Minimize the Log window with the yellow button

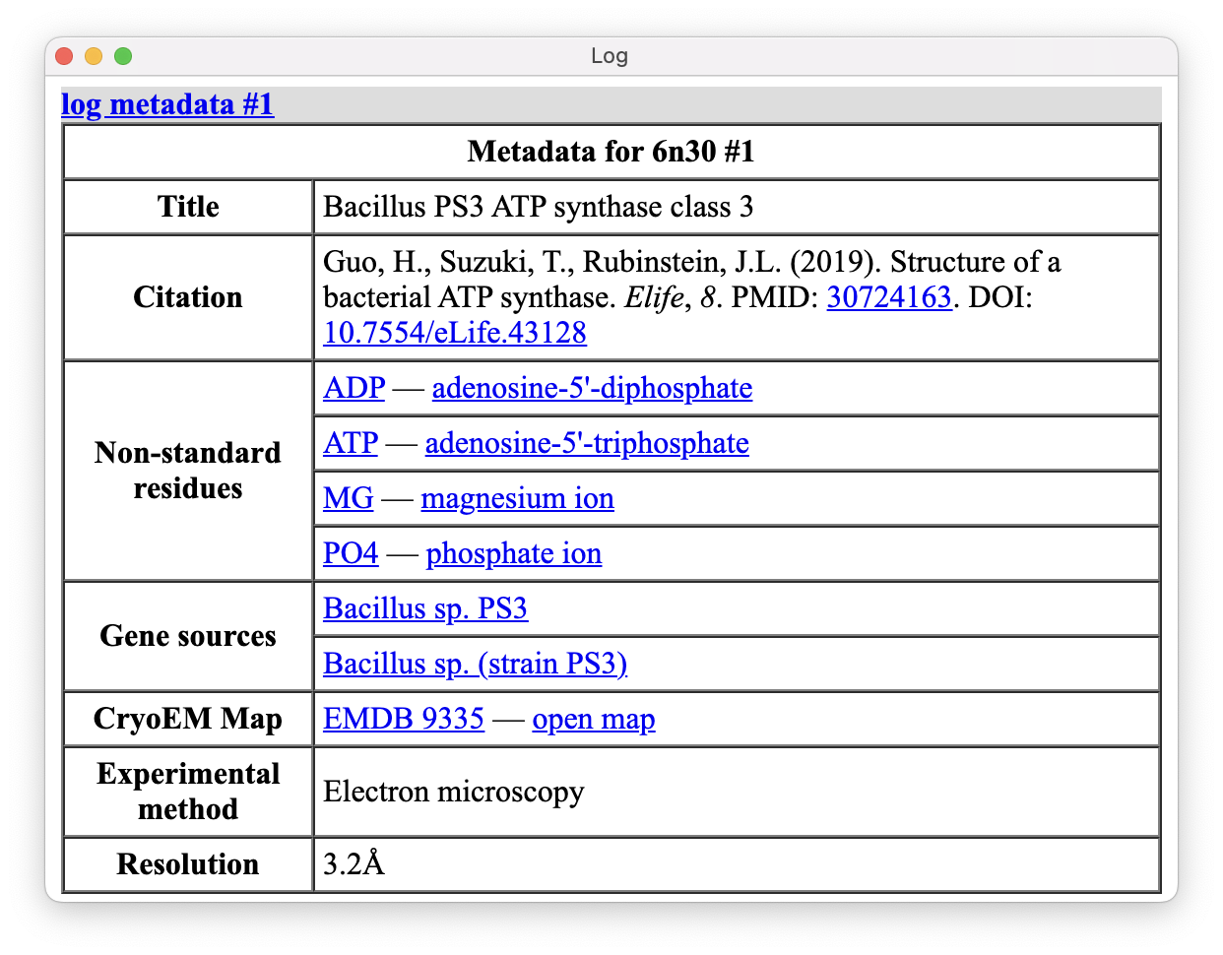(x=94, y=56)
